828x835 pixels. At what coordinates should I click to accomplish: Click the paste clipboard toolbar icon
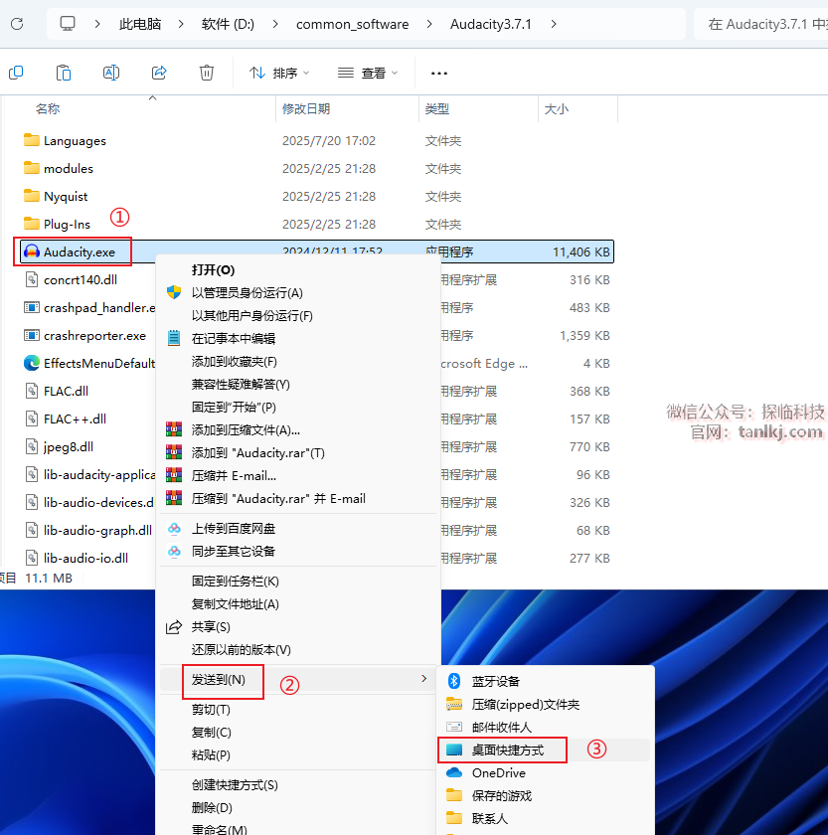[64, 73]
